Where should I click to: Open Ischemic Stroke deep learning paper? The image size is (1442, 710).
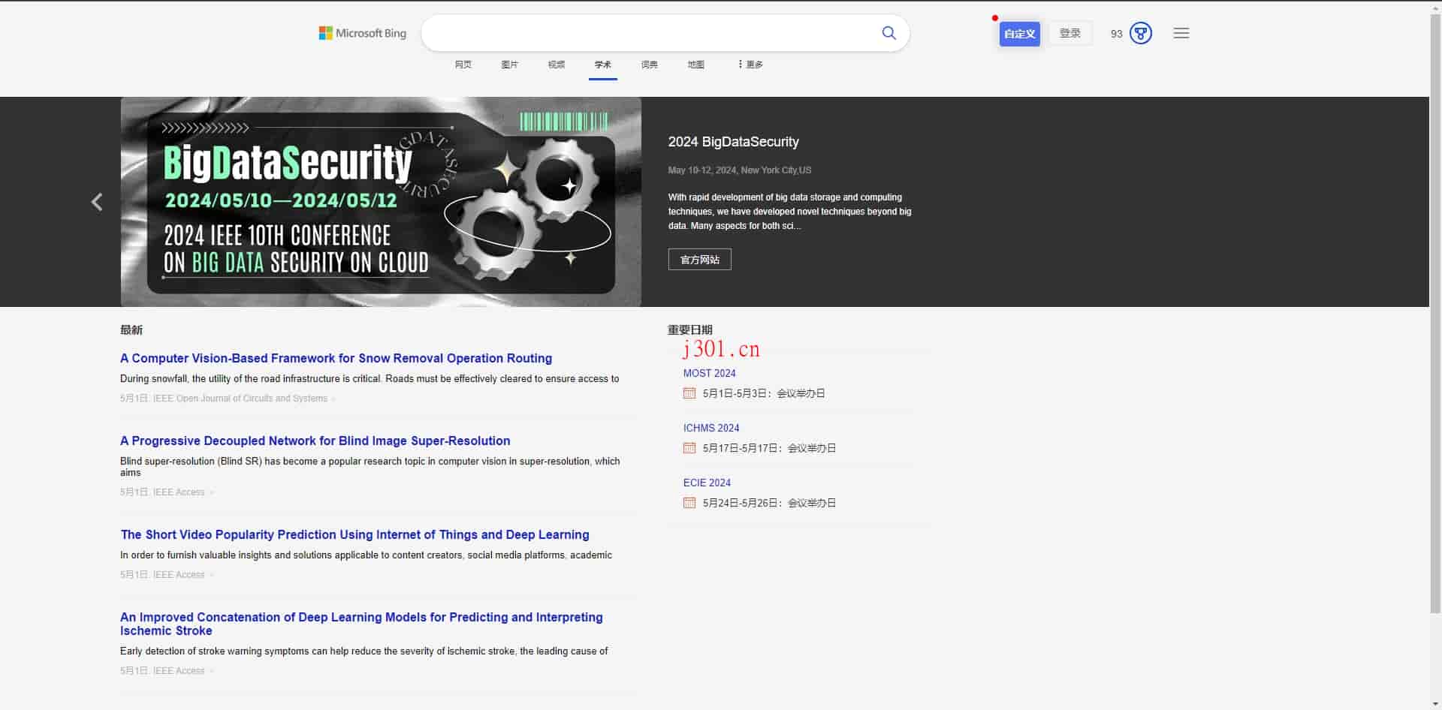[x=361, y=624]
